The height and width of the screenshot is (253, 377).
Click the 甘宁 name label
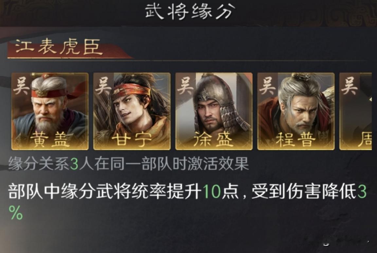coord(132,139)
